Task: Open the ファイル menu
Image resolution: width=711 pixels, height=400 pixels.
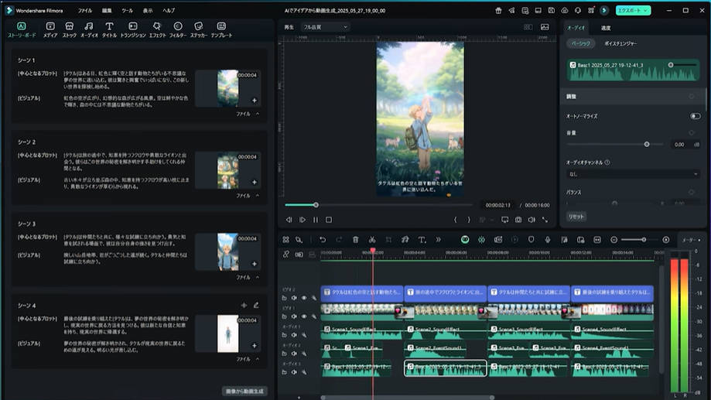Action: point(85,10)
